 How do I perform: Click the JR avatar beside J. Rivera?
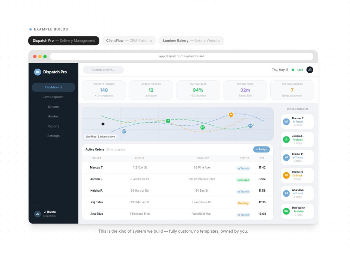(x=37, y=214)
